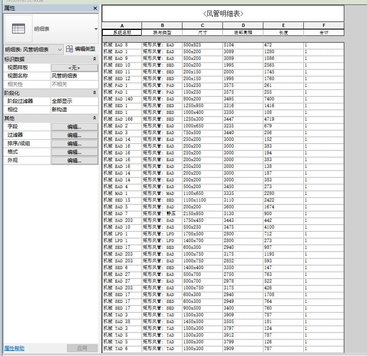367x356 pixels.
Task: Select the 机械 SAD 166 cell
Action: click(122, 119)
